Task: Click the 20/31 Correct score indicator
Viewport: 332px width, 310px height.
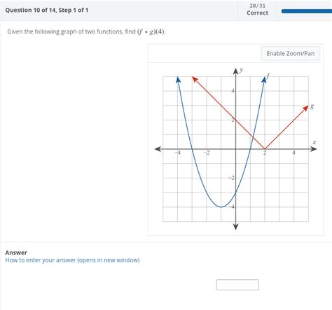Action: click(x=257, y=9)
